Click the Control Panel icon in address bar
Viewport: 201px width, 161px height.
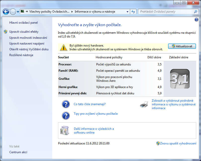pyautogui.click(x=22, y=11)
